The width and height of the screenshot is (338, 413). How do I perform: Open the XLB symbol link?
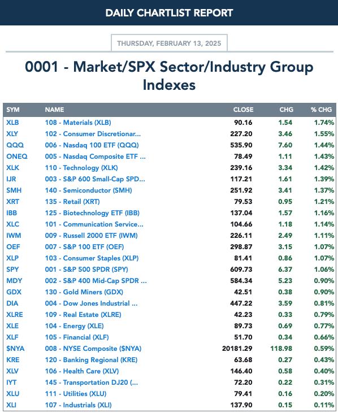pos(12,123)
